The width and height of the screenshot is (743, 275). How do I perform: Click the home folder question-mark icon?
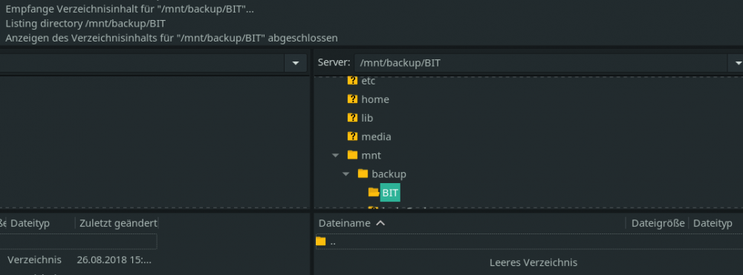click(352, 99)
